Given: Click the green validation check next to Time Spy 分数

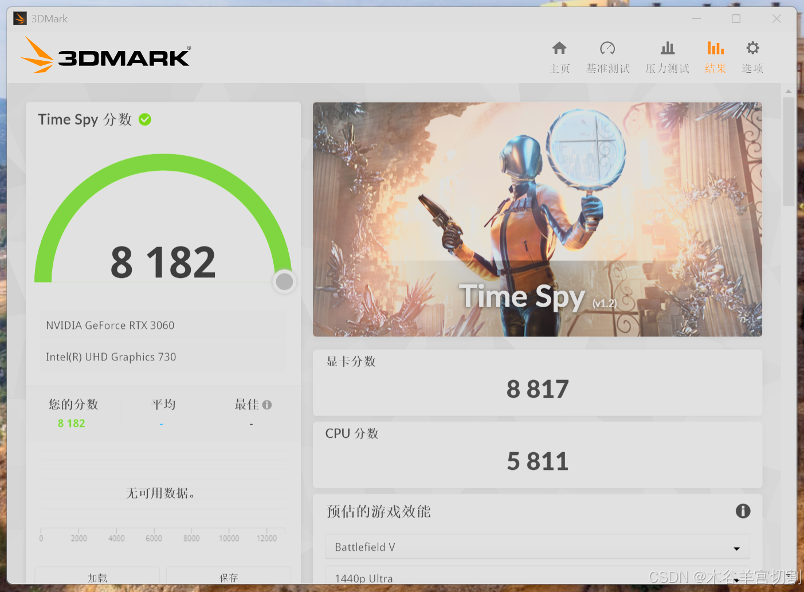Looking at the screenshot, I should pyautogui.click(x=145, y=119).
